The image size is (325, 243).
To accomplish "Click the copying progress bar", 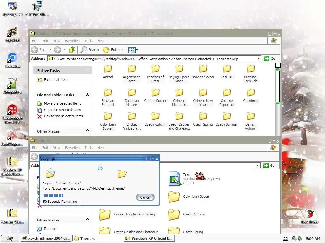I will click(88, 196).
